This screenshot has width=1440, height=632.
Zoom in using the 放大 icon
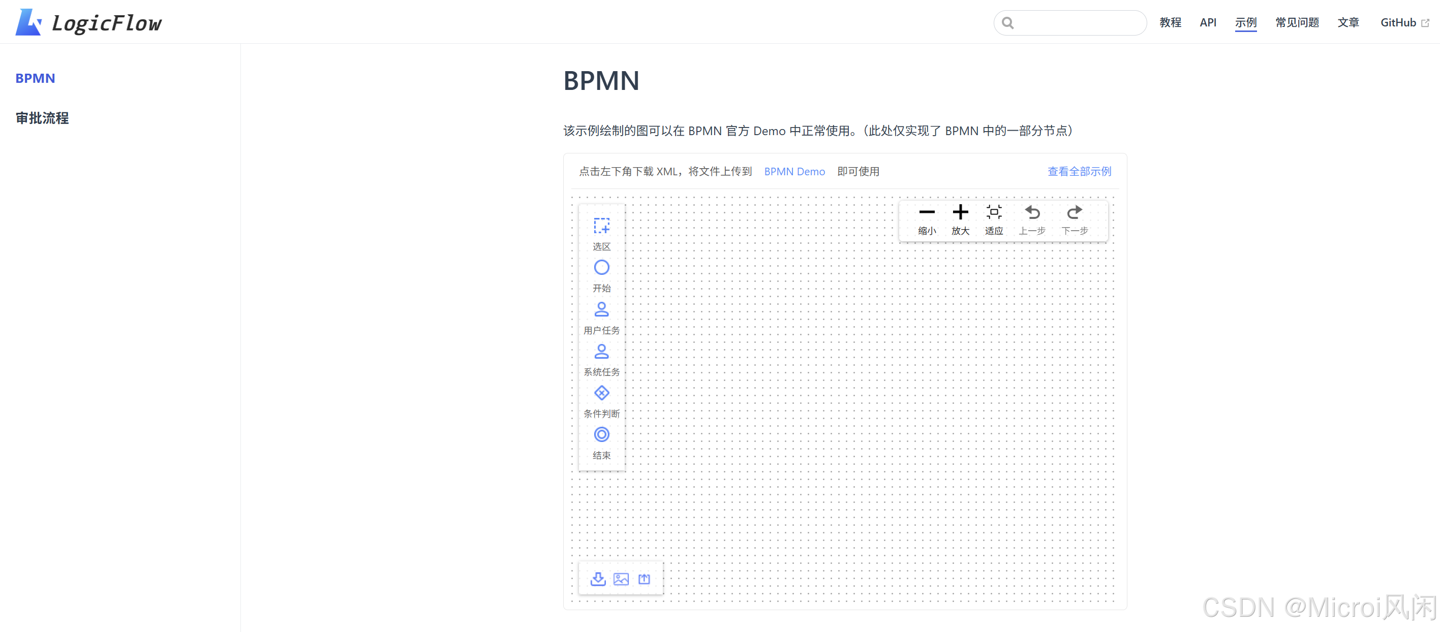tap(960, 212)
